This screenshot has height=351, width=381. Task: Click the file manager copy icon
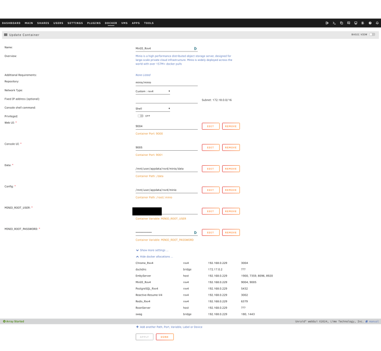341,23
